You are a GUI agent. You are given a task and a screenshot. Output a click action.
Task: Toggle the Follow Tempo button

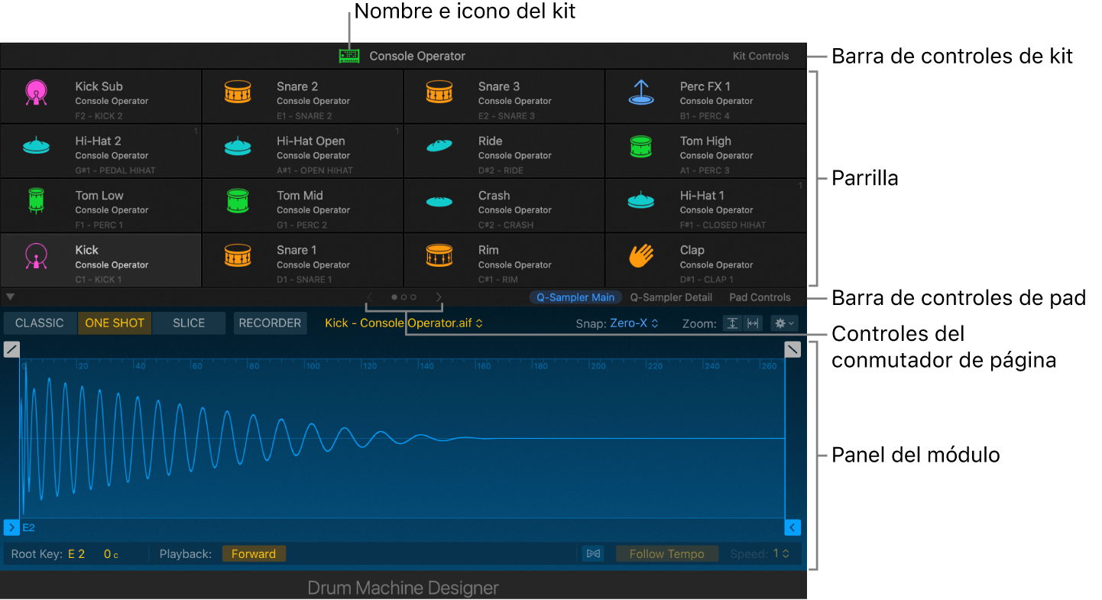pyautogui.click(x=666, y=554)
